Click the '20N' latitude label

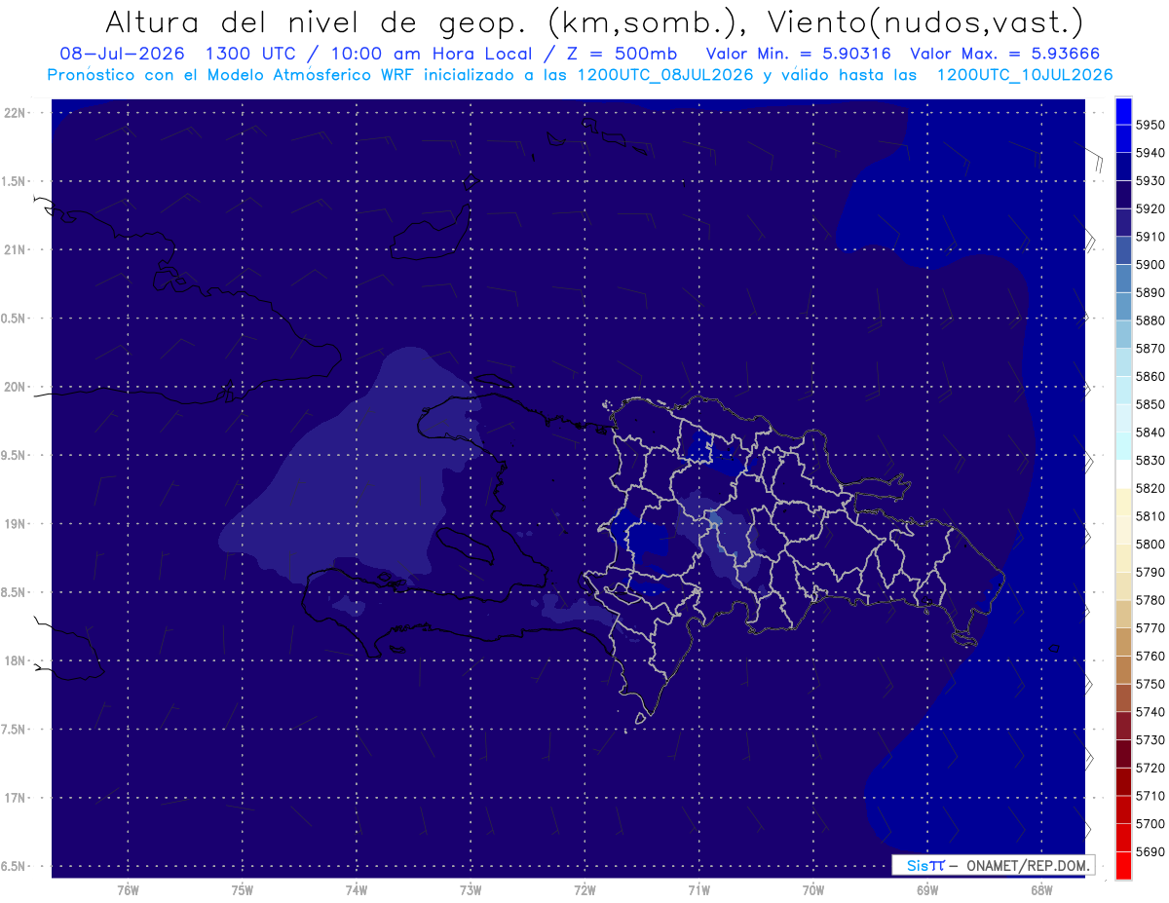[x=14, y=387]
